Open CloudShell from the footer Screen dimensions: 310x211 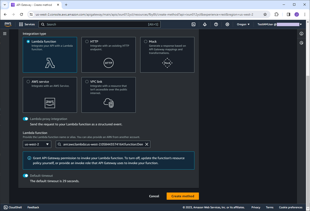(x=13, y=207)
